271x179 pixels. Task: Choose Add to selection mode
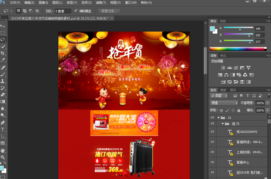pos(25,11)
